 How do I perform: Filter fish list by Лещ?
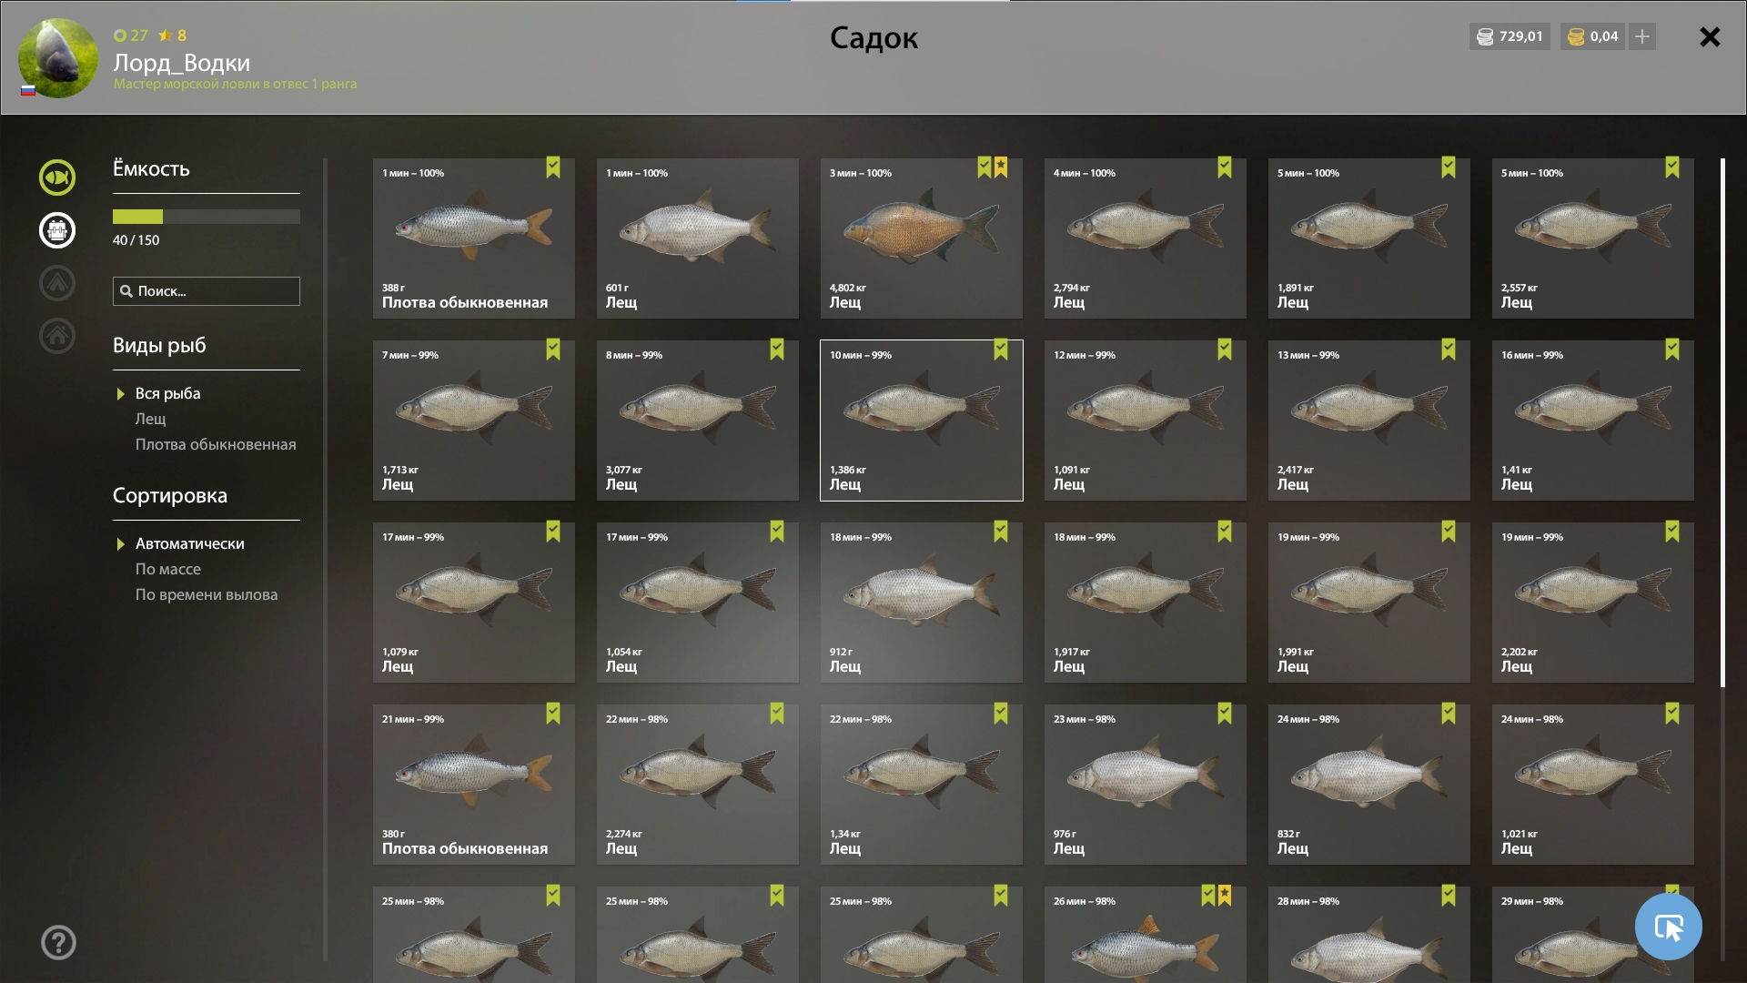pos(151,419)
